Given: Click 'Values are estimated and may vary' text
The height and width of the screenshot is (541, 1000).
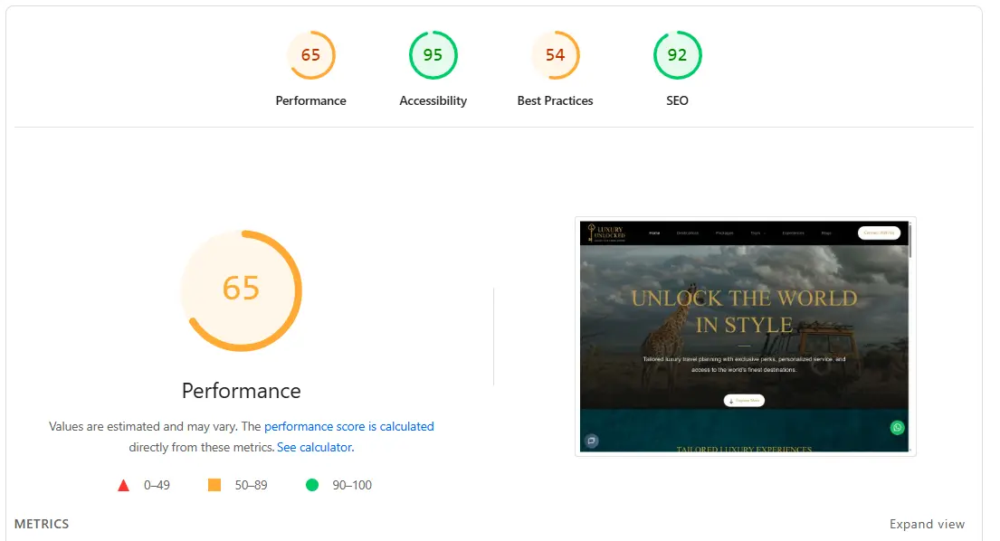Looking at the screenshot, I should [x=144, y=426].
